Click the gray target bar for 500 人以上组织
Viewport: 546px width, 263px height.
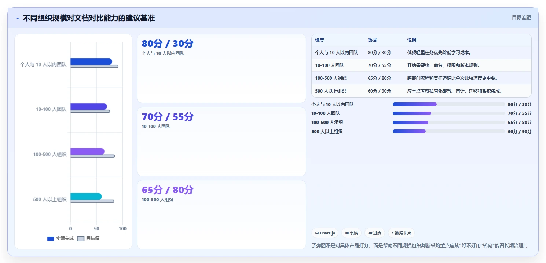92,201
